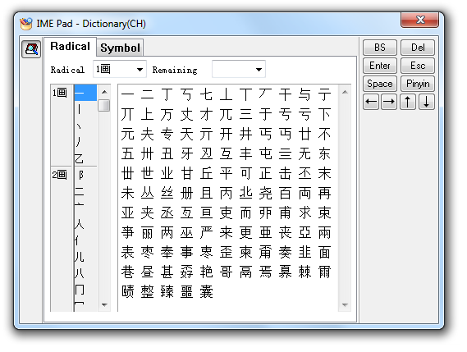Click the Pinyin button
Viewport: 467px width, 352px height.
pos(418,84)
